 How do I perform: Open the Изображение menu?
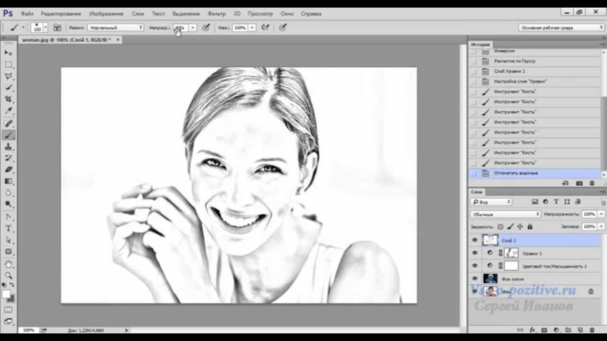[x=106, y=14]
